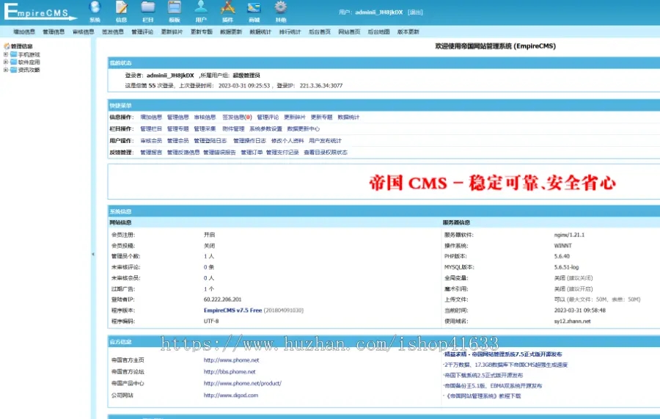Screen dimensions: 660x419
Task: Open the 管理采集 quick link
Action: pyautogui.click(x=205, y=129)
